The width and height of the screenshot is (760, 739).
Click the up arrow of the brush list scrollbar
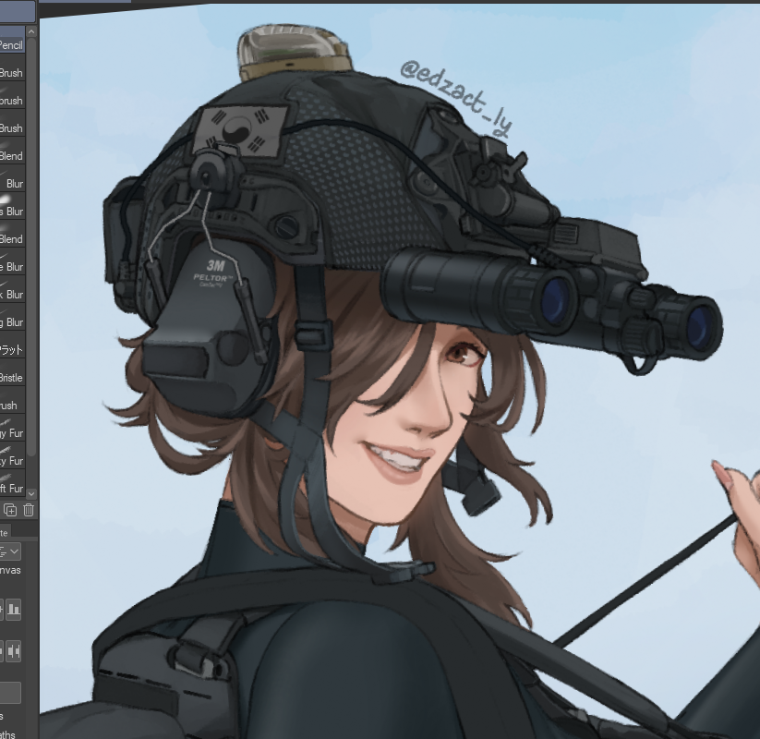(x=31, y=32)
